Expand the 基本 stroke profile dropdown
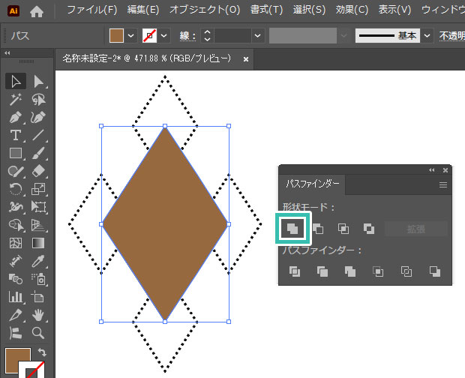 (x=427, y=35)
